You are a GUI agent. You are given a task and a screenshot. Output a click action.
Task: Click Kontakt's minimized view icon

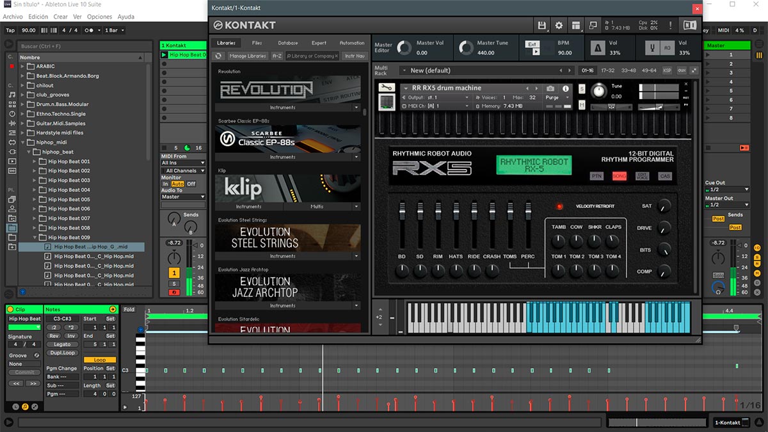[x=593, y=25]
